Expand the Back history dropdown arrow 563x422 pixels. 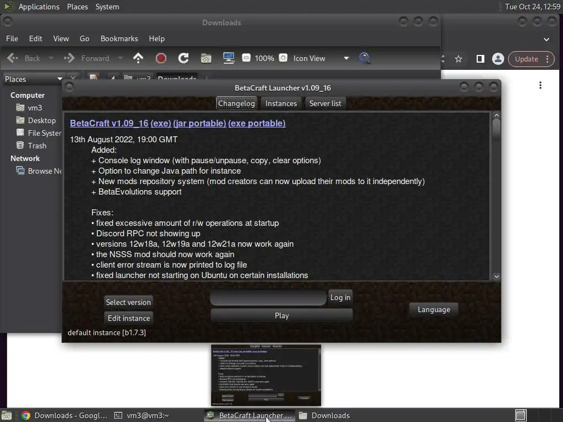click(x=51, y=58)
